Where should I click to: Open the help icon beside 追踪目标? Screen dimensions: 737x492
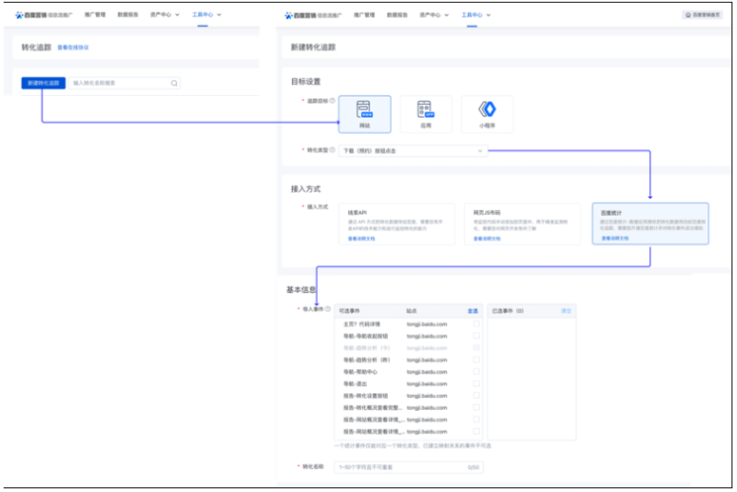point(333,100)
